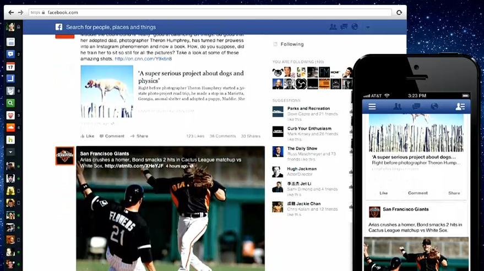The width and height of the screenshot is (484, 271).
Task: Expand more apps arrow in left sidebar
Action: coord(10,152)
